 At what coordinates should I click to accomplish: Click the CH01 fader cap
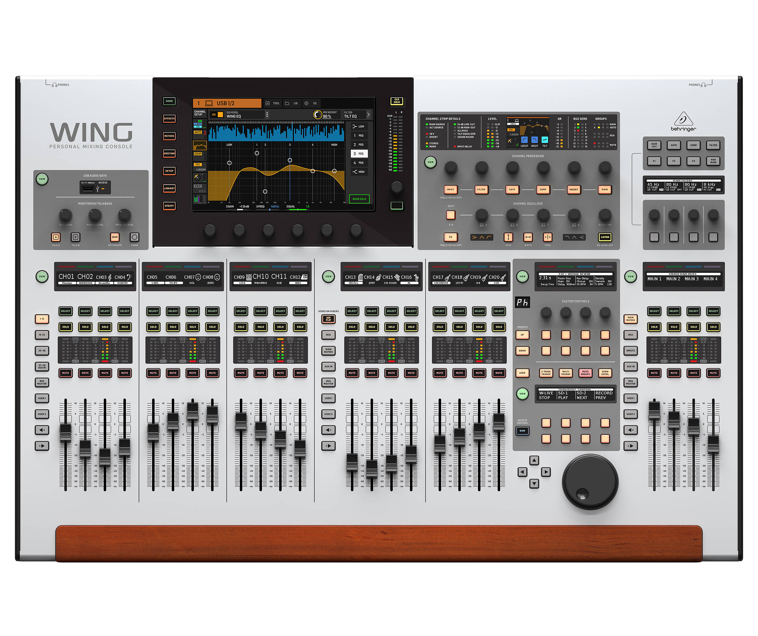point(66,432)
